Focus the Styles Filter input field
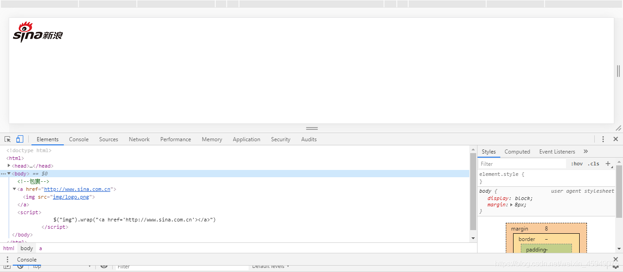This screenshot has width=623, height=272. (522, 164)
